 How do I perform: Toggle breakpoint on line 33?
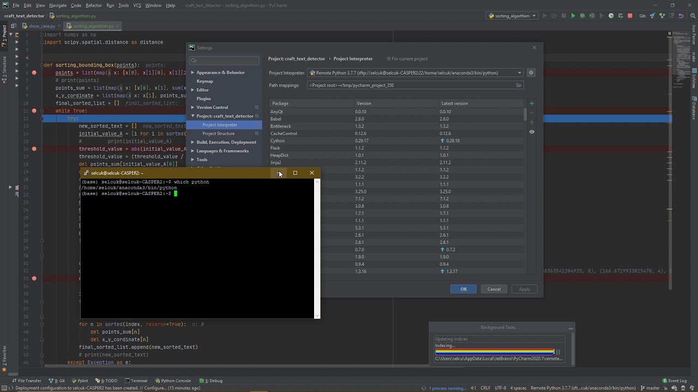34,278
